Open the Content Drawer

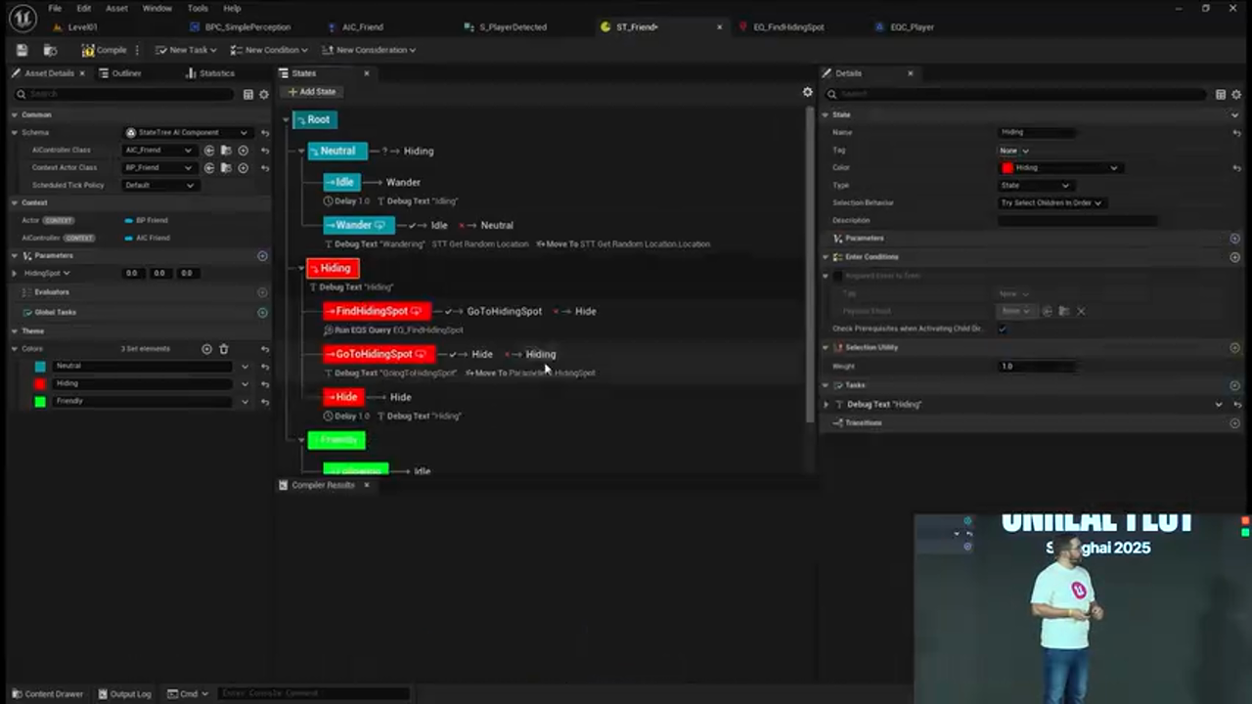click(x=49, y=693)
